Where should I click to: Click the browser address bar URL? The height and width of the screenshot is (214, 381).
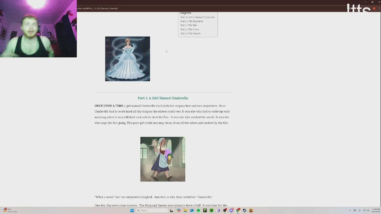pyautogui.click(x=98, y=9)
